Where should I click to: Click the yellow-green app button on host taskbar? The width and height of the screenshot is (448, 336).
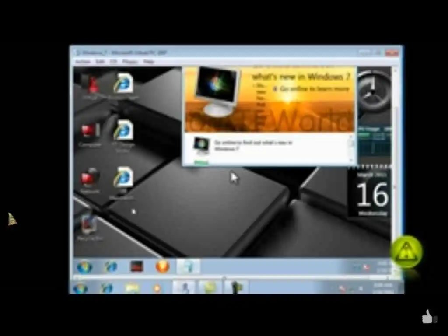(x=210, y=287)
